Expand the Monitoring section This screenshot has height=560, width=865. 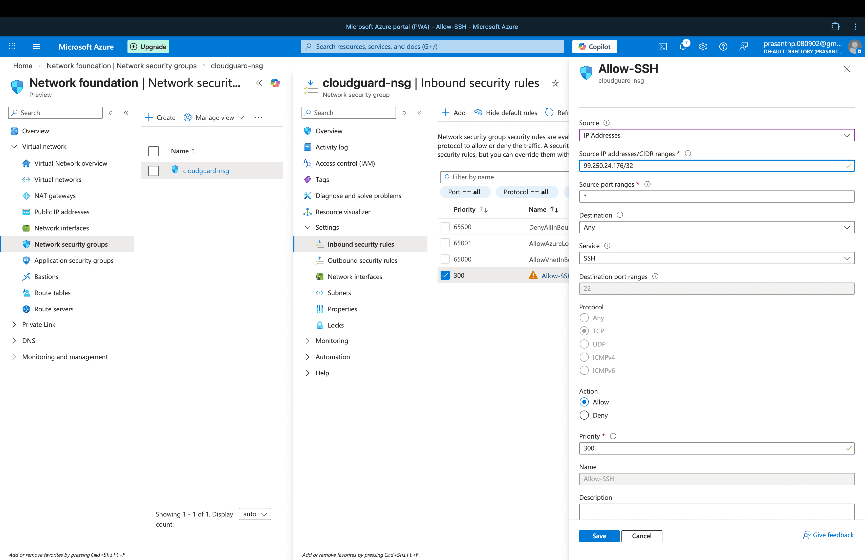(x=332, y=340)
